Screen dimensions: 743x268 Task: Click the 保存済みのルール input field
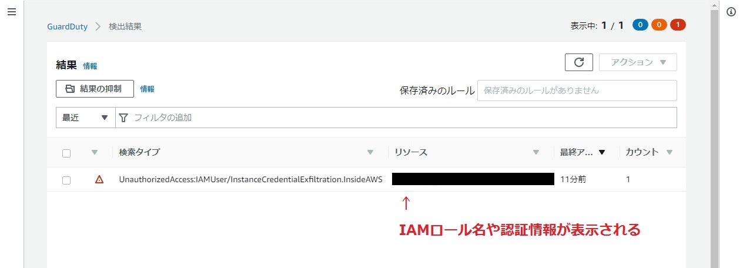pos(577,91)
